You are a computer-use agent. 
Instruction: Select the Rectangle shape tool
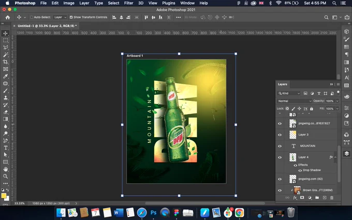coord(5,162)
